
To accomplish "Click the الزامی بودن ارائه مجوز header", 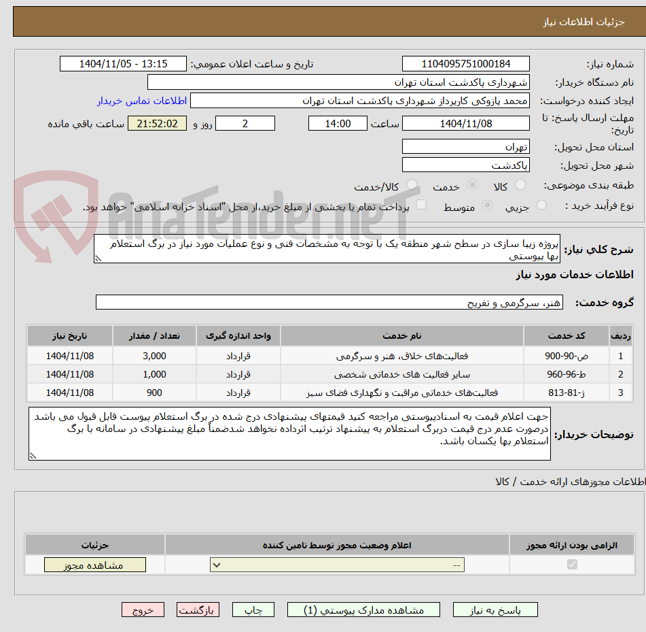I will point(572,545).
